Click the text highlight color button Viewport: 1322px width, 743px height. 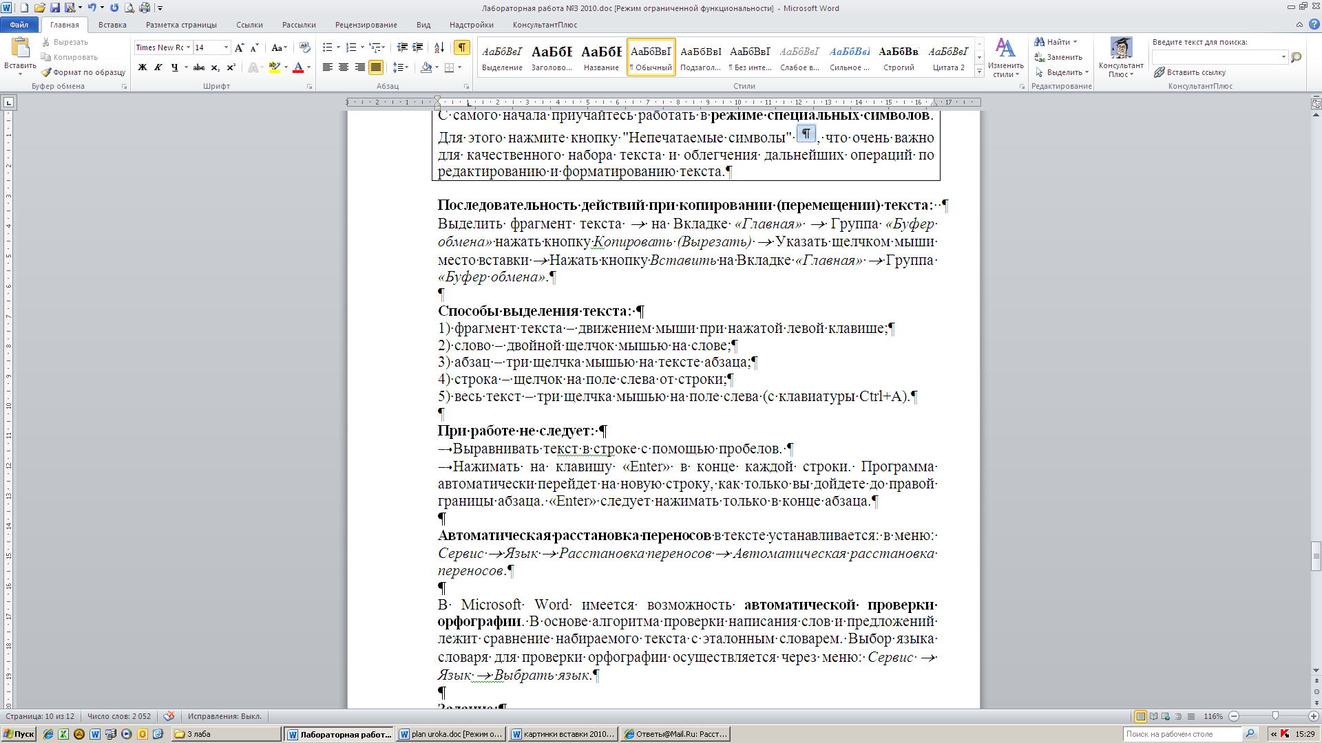274,67
